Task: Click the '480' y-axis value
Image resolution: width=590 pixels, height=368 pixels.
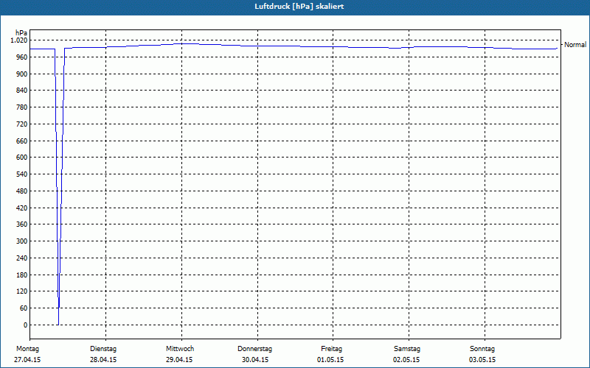Action: tap(23, 191)
